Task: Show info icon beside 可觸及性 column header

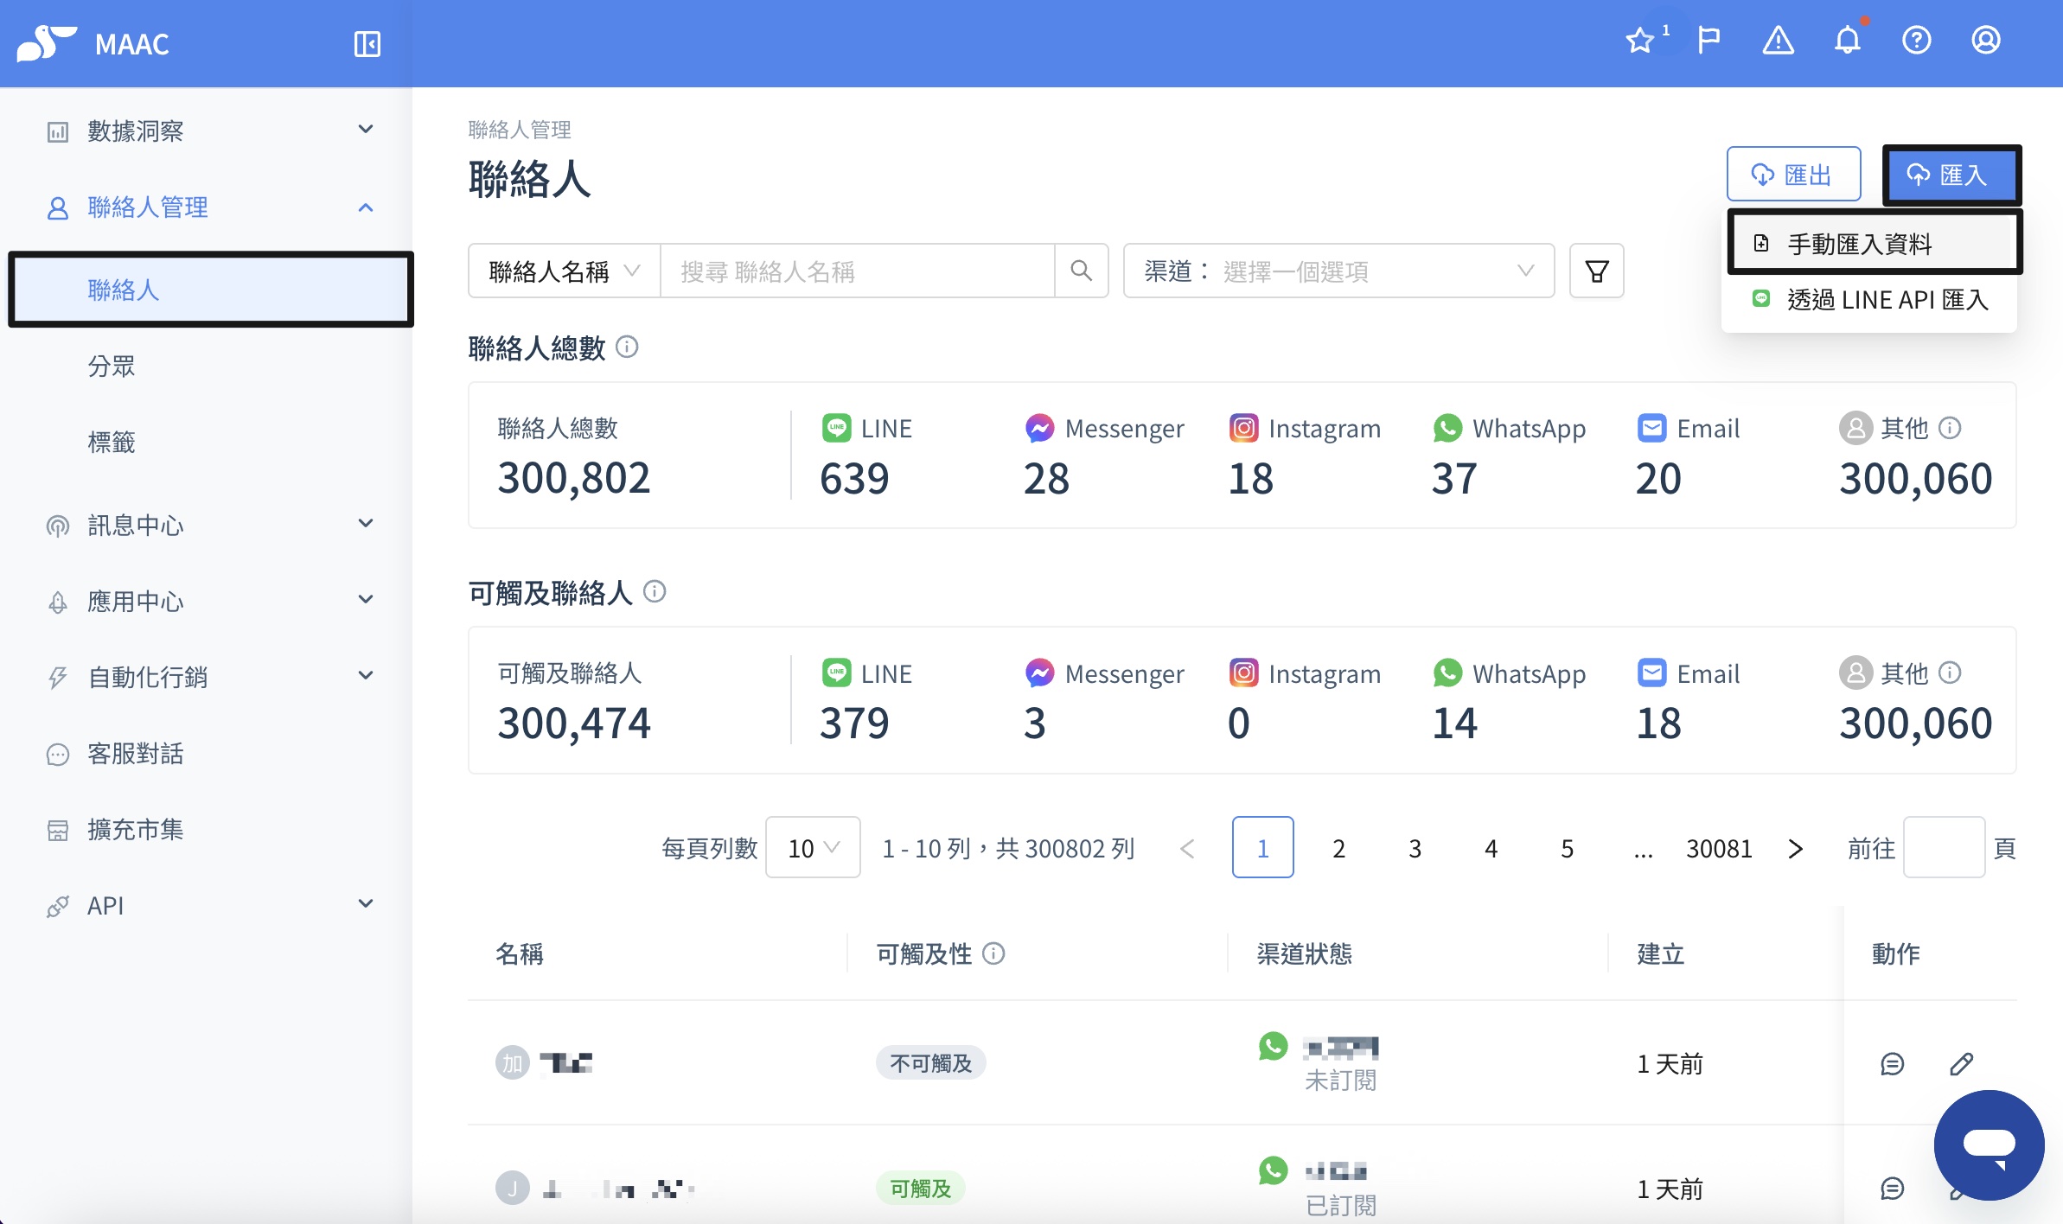Action: pyautogui.click(x=993, y=953)
